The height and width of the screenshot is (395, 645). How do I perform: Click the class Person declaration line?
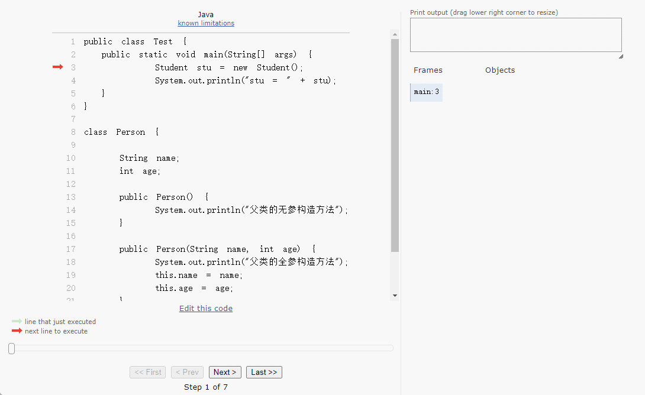tap(121, 132)
